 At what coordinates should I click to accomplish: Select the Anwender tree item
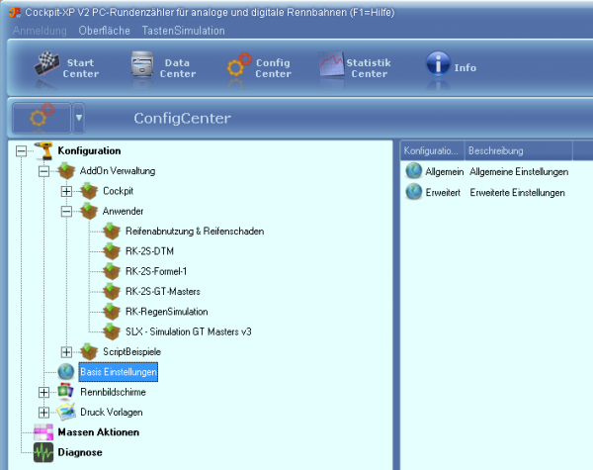coord(123,211)
